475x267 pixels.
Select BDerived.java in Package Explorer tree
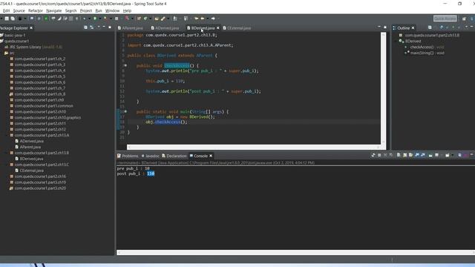29,159
